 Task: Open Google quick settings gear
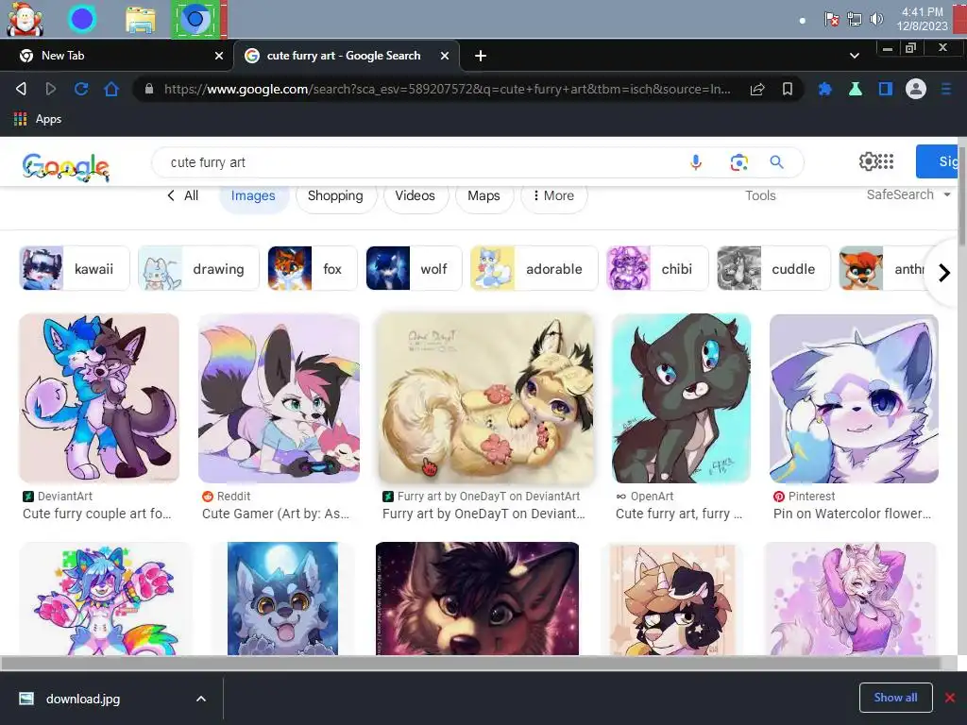click(868, 161)
